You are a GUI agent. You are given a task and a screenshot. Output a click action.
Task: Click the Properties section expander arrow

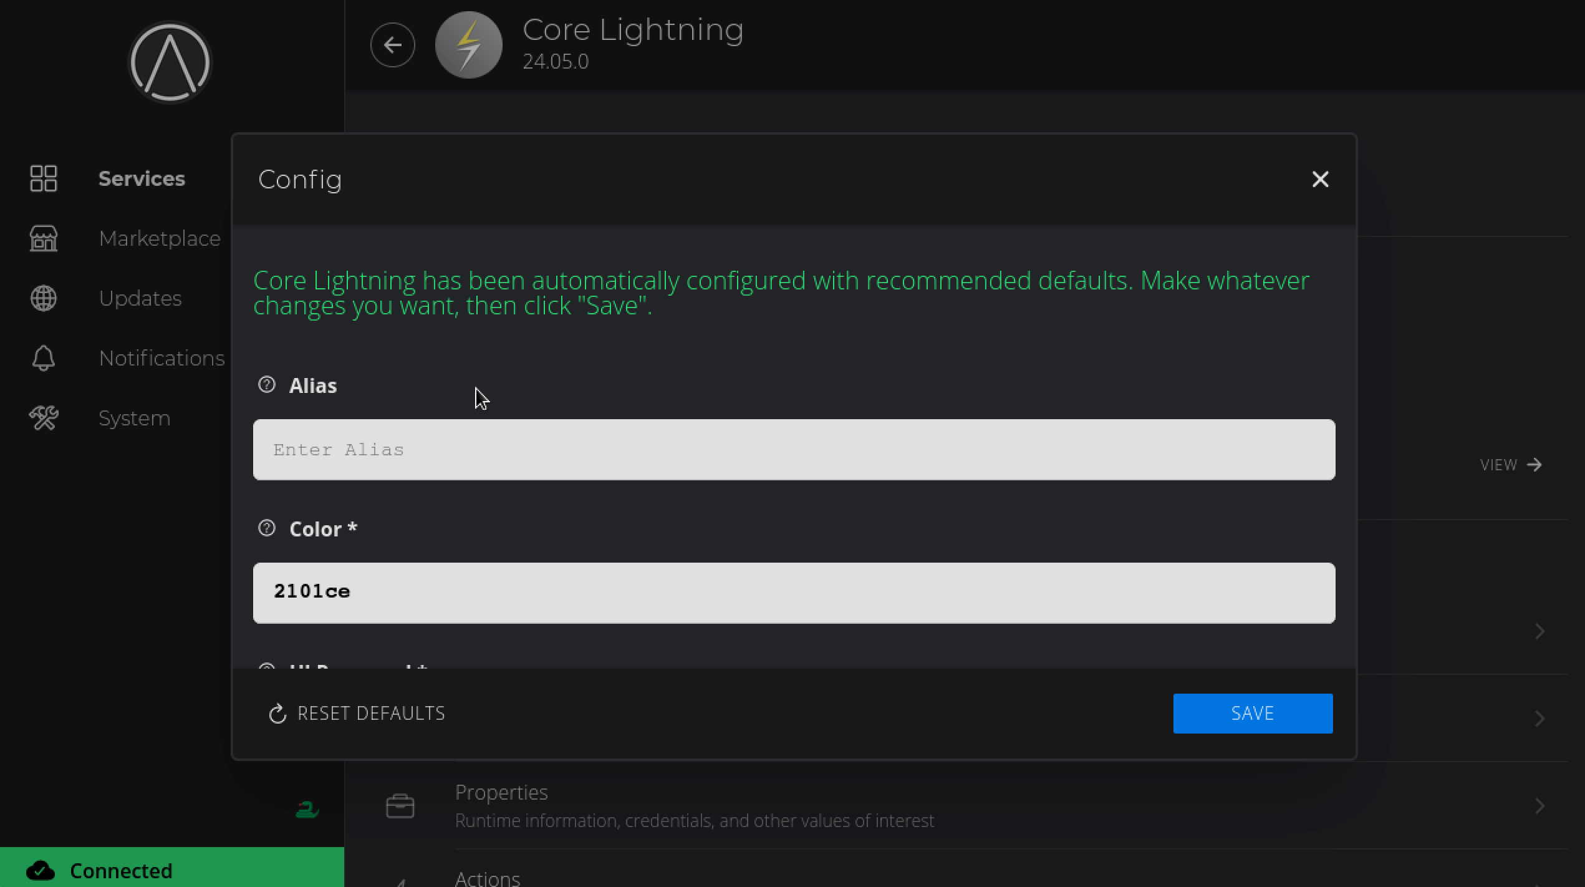pos(1539,805)
